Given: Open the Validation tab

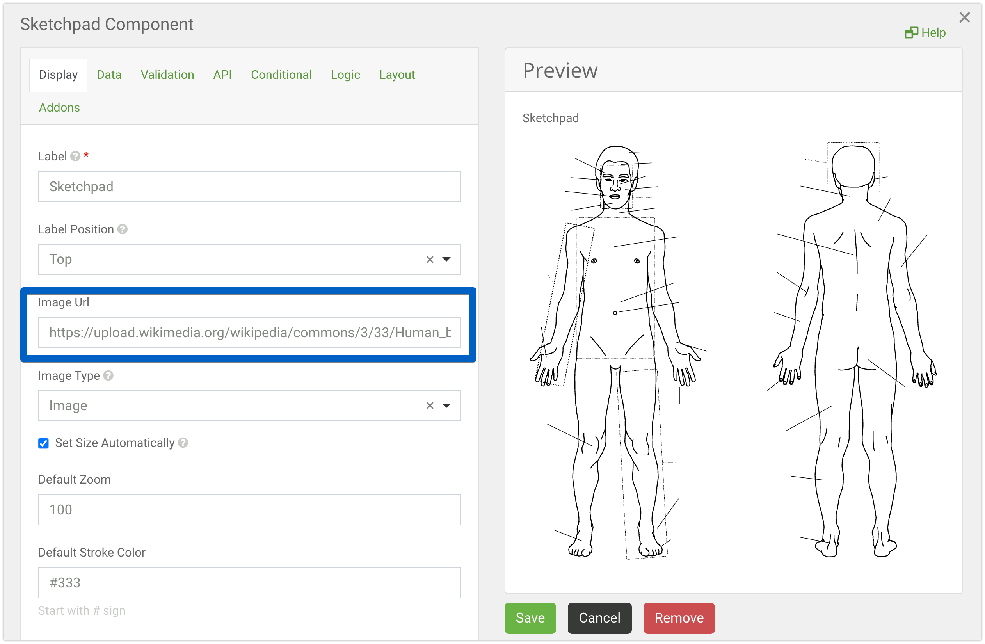Looking at the screenshot, I should click(167, 75).
